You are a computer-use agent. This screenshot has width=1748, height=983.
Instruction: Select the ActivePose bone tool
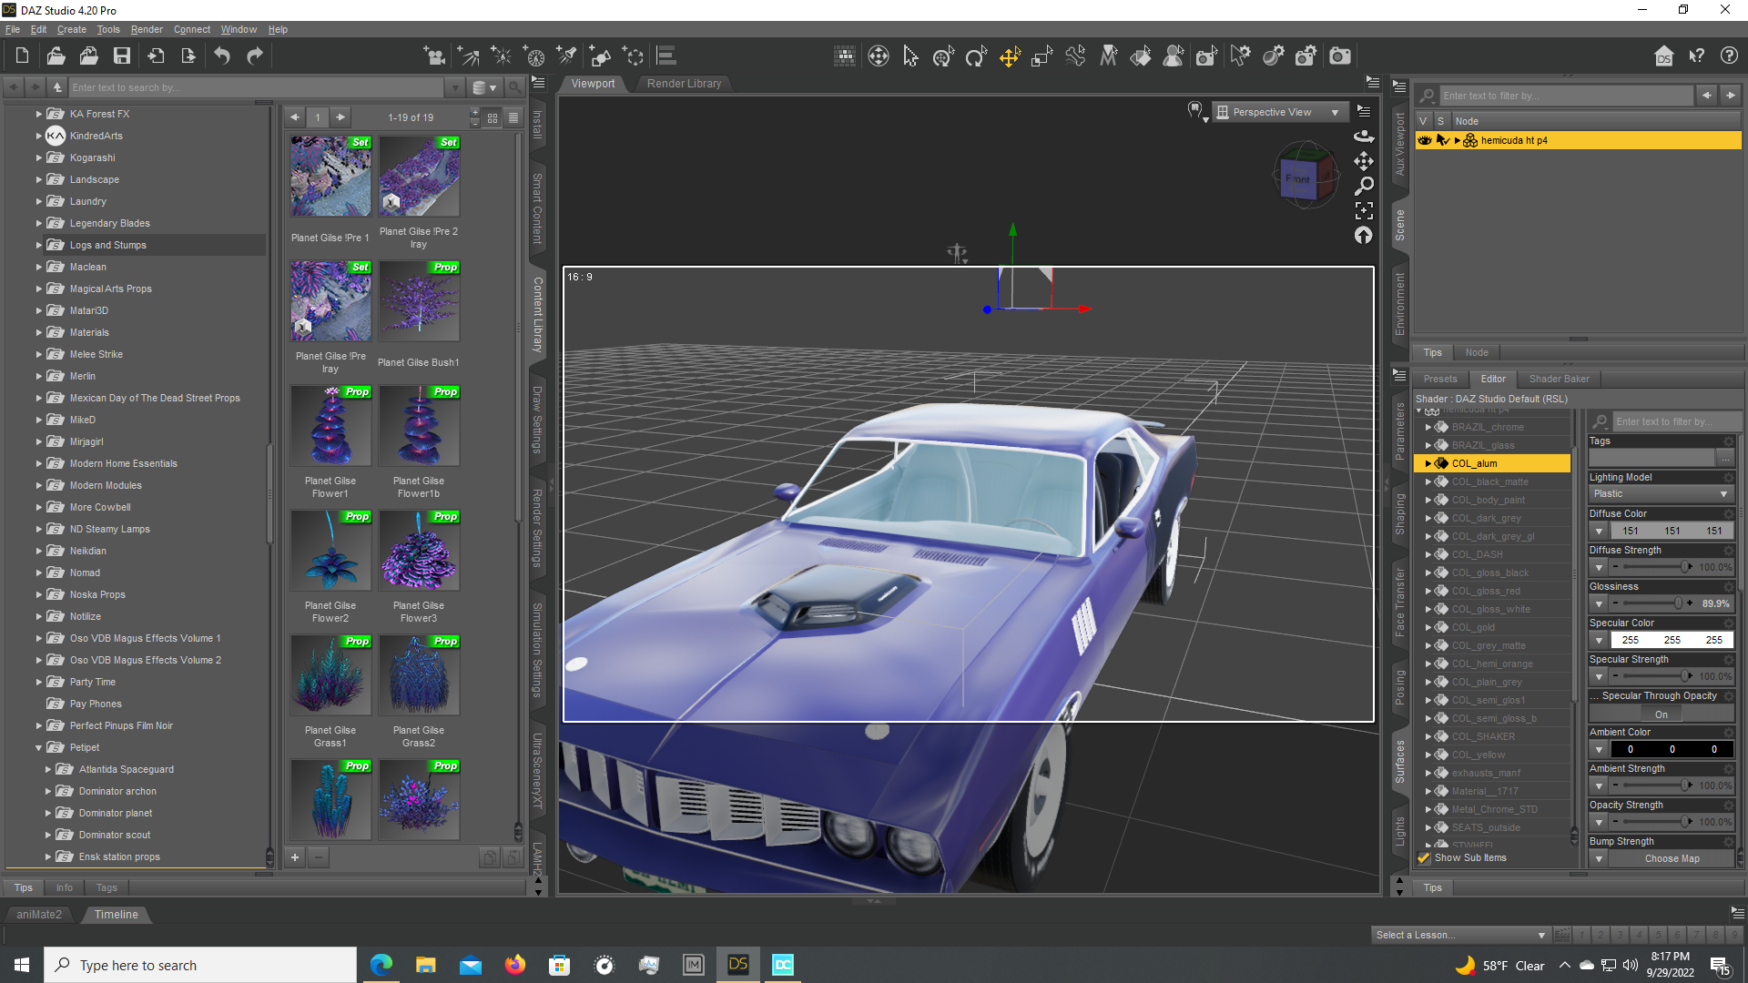[x=1076, y=56]
